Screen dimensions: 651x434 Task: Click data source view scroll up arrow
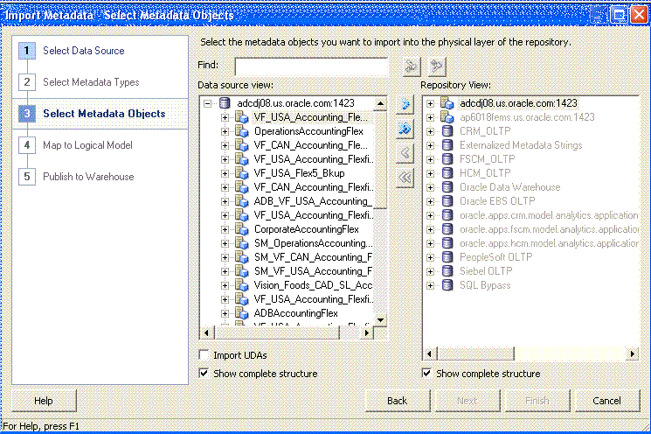pos(380,103)
